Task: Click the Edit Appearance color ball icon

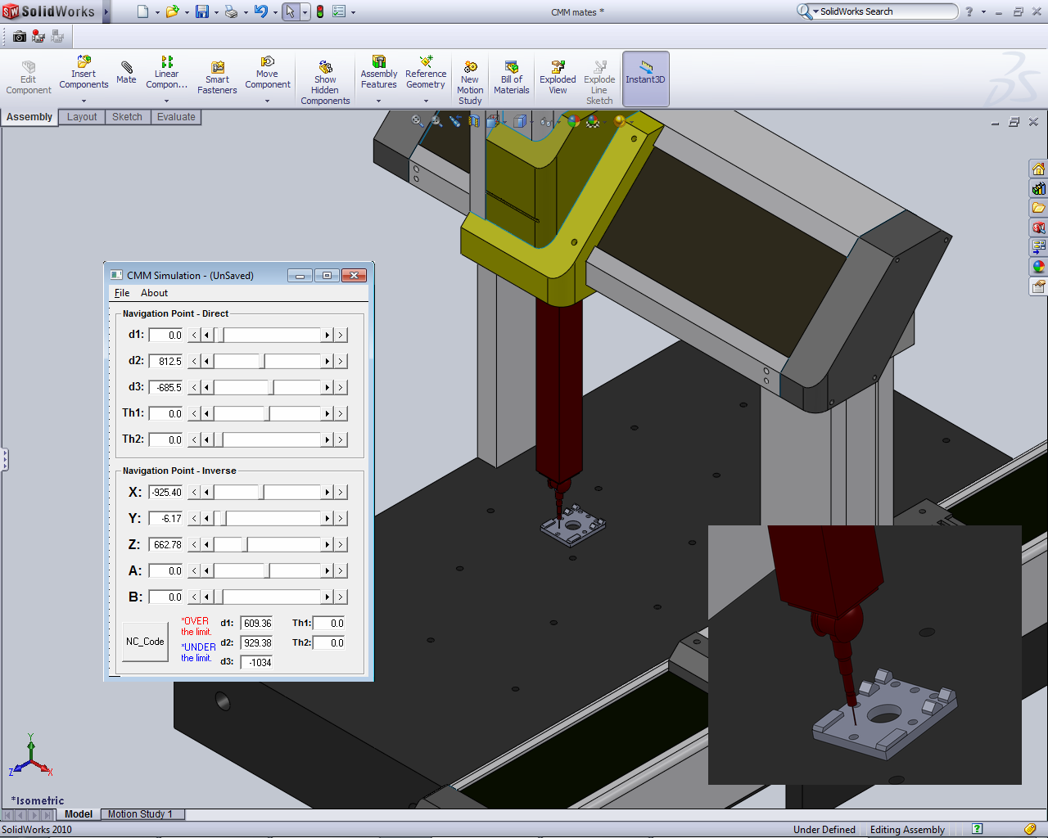Action: tap(574, 121)
